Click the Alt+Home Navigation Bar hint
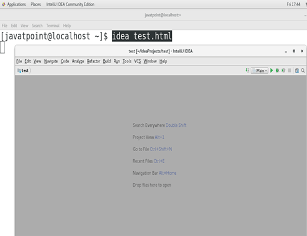The width and height of the screenshot is (307, 236). coord(168,173)
